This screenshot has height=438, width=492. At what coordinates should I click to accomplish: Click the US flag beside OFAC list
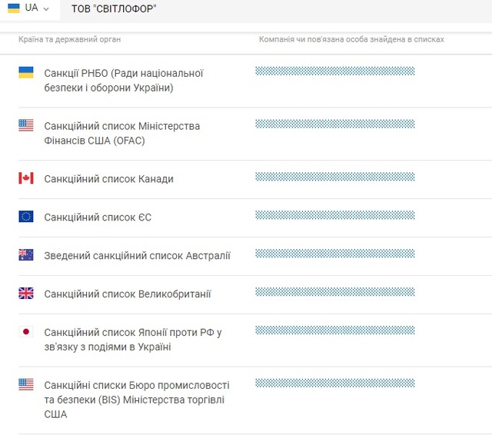coord(26,125)
